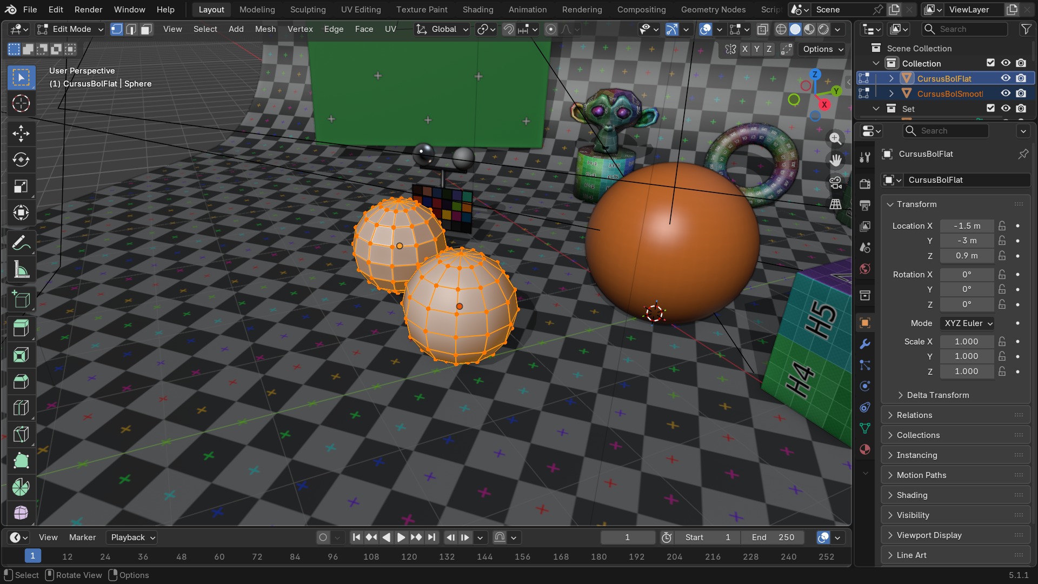Select the Loop Cut tool
Viewport: 1038px width, 584px height.
click(x=21, y=408)
